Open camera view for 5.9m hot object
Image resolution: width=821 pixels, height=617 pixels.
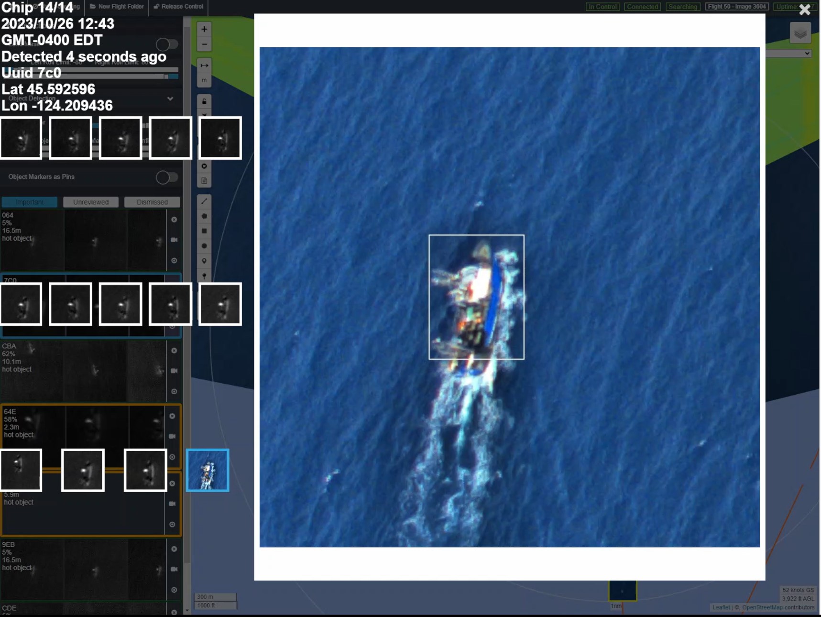(172, 504)
